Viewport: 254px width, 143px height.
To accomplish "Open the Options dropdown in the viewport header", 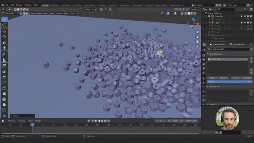I will (x=195, y=10).
